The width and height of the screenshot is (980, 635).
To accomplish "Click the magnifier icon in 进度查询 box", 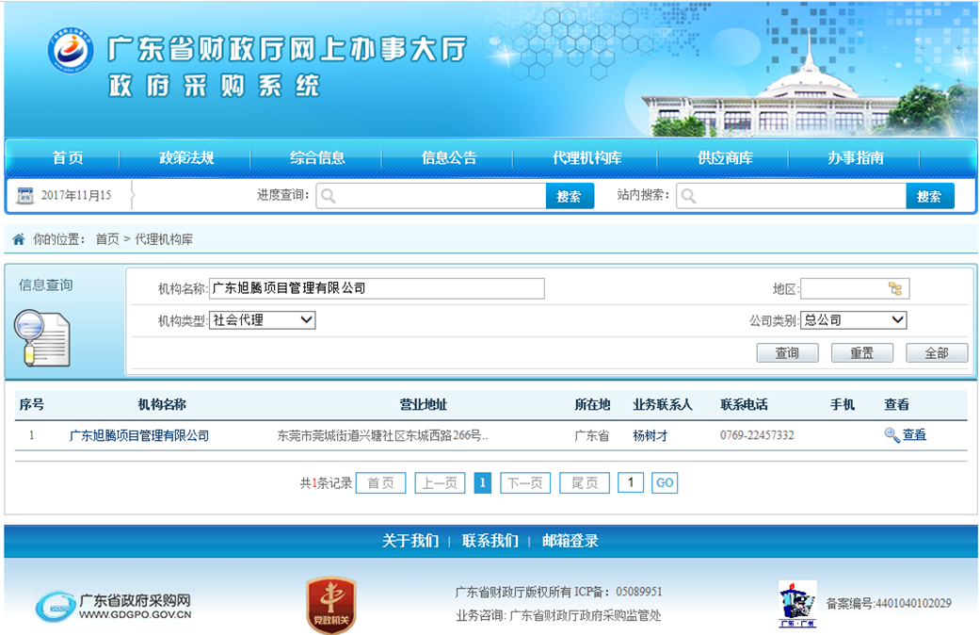I will tap(329, 197).
